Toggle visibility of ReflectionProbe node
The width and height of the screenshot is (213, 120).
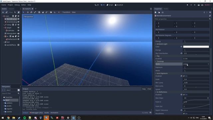(x=19, y=39)
